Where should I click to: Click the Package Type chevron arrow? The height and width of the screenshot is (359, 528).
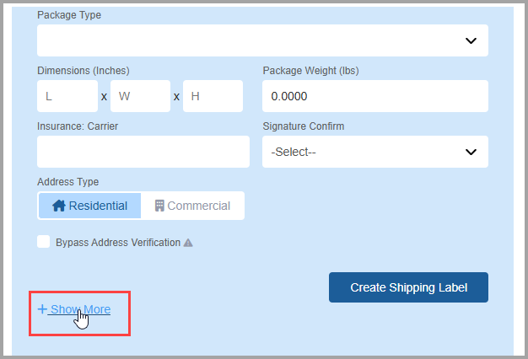tap(471, 40)
